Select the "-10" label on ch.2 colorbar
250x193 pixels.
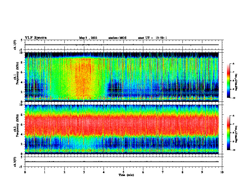234,150
